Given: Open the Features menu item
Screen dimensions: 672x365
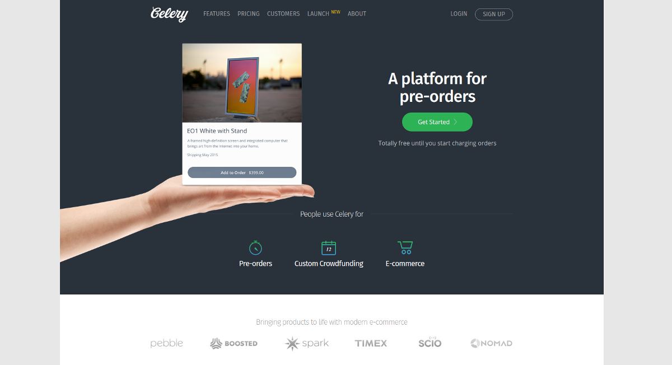Looking at the screenshot, I should (x=217, y=14).
